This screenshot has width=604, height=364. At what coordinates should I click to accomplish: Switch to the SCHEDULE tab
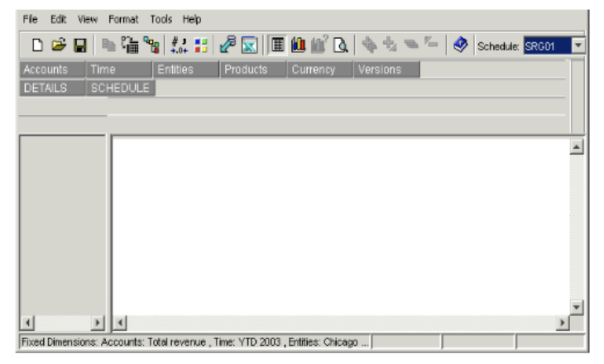click(x=121, y=88)
